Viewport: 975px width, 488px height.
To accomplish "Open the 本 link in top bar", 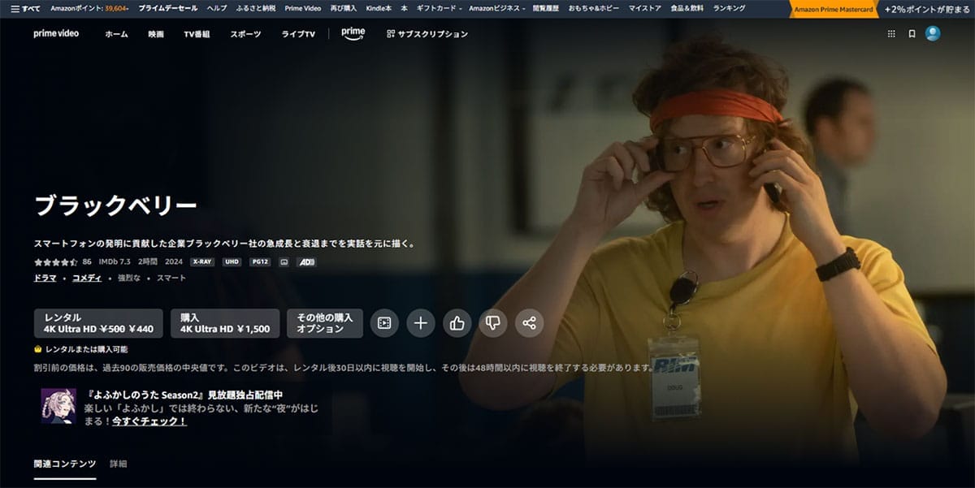I will click(404, 8).
